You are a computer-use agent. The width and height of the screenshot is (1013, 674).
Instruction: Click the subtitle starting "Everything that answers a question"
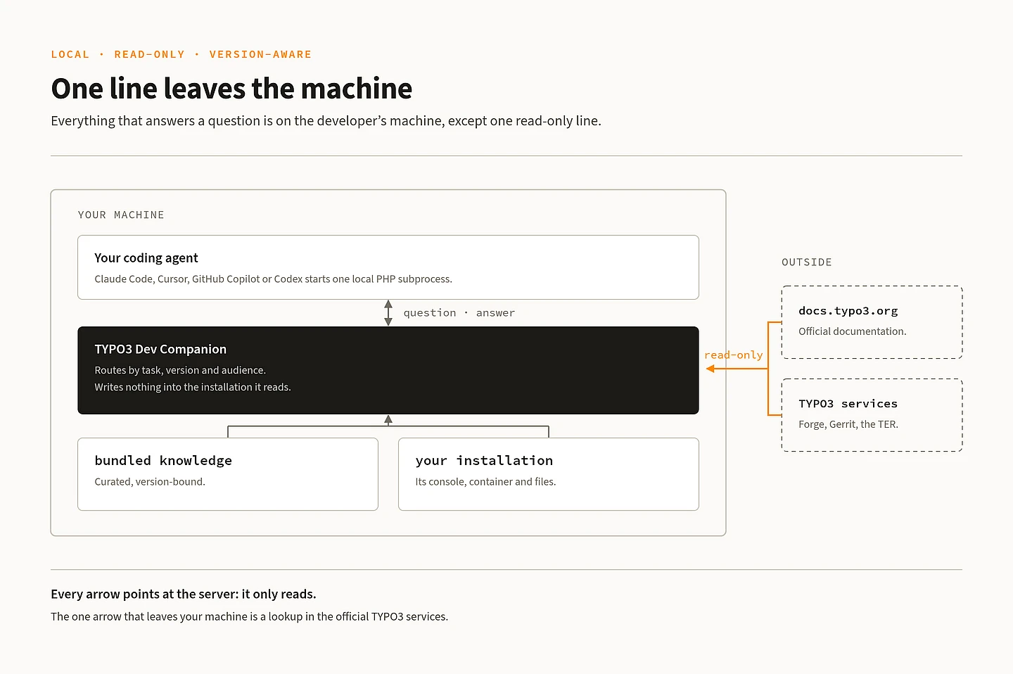click(326, 121)
